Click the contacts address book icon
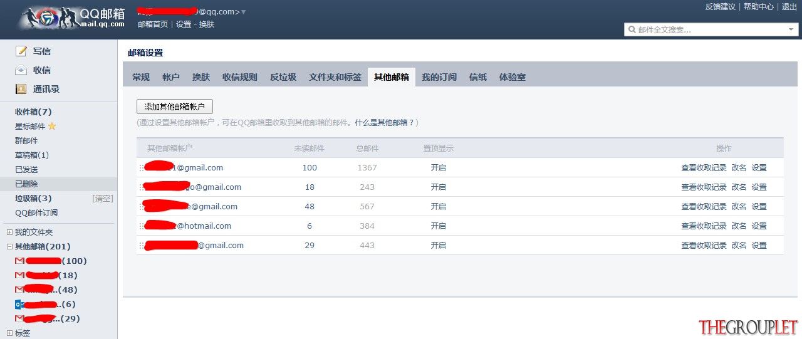Viewport: 802px width, 339px height. tap(21, 89)
